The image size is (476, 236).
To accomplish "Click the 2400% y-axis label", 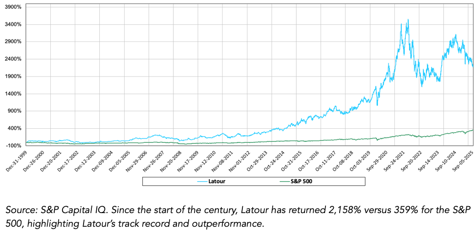I will coord(14,59).
